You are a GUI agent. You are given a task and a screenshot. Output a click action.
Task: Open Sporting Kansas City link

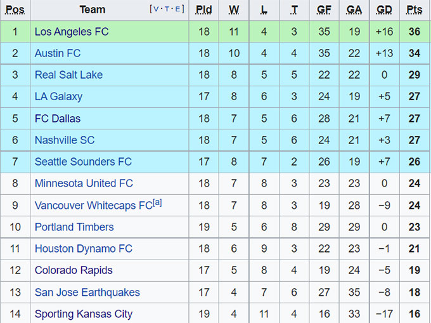pos(84,314)
